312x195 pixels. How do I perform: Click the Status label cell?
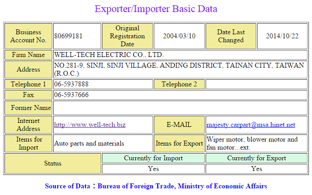[53, 163]
